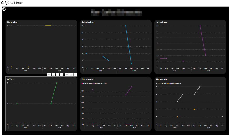Click the Vacancies chart title
229x135 pixels.
click(x=12, y=22)
